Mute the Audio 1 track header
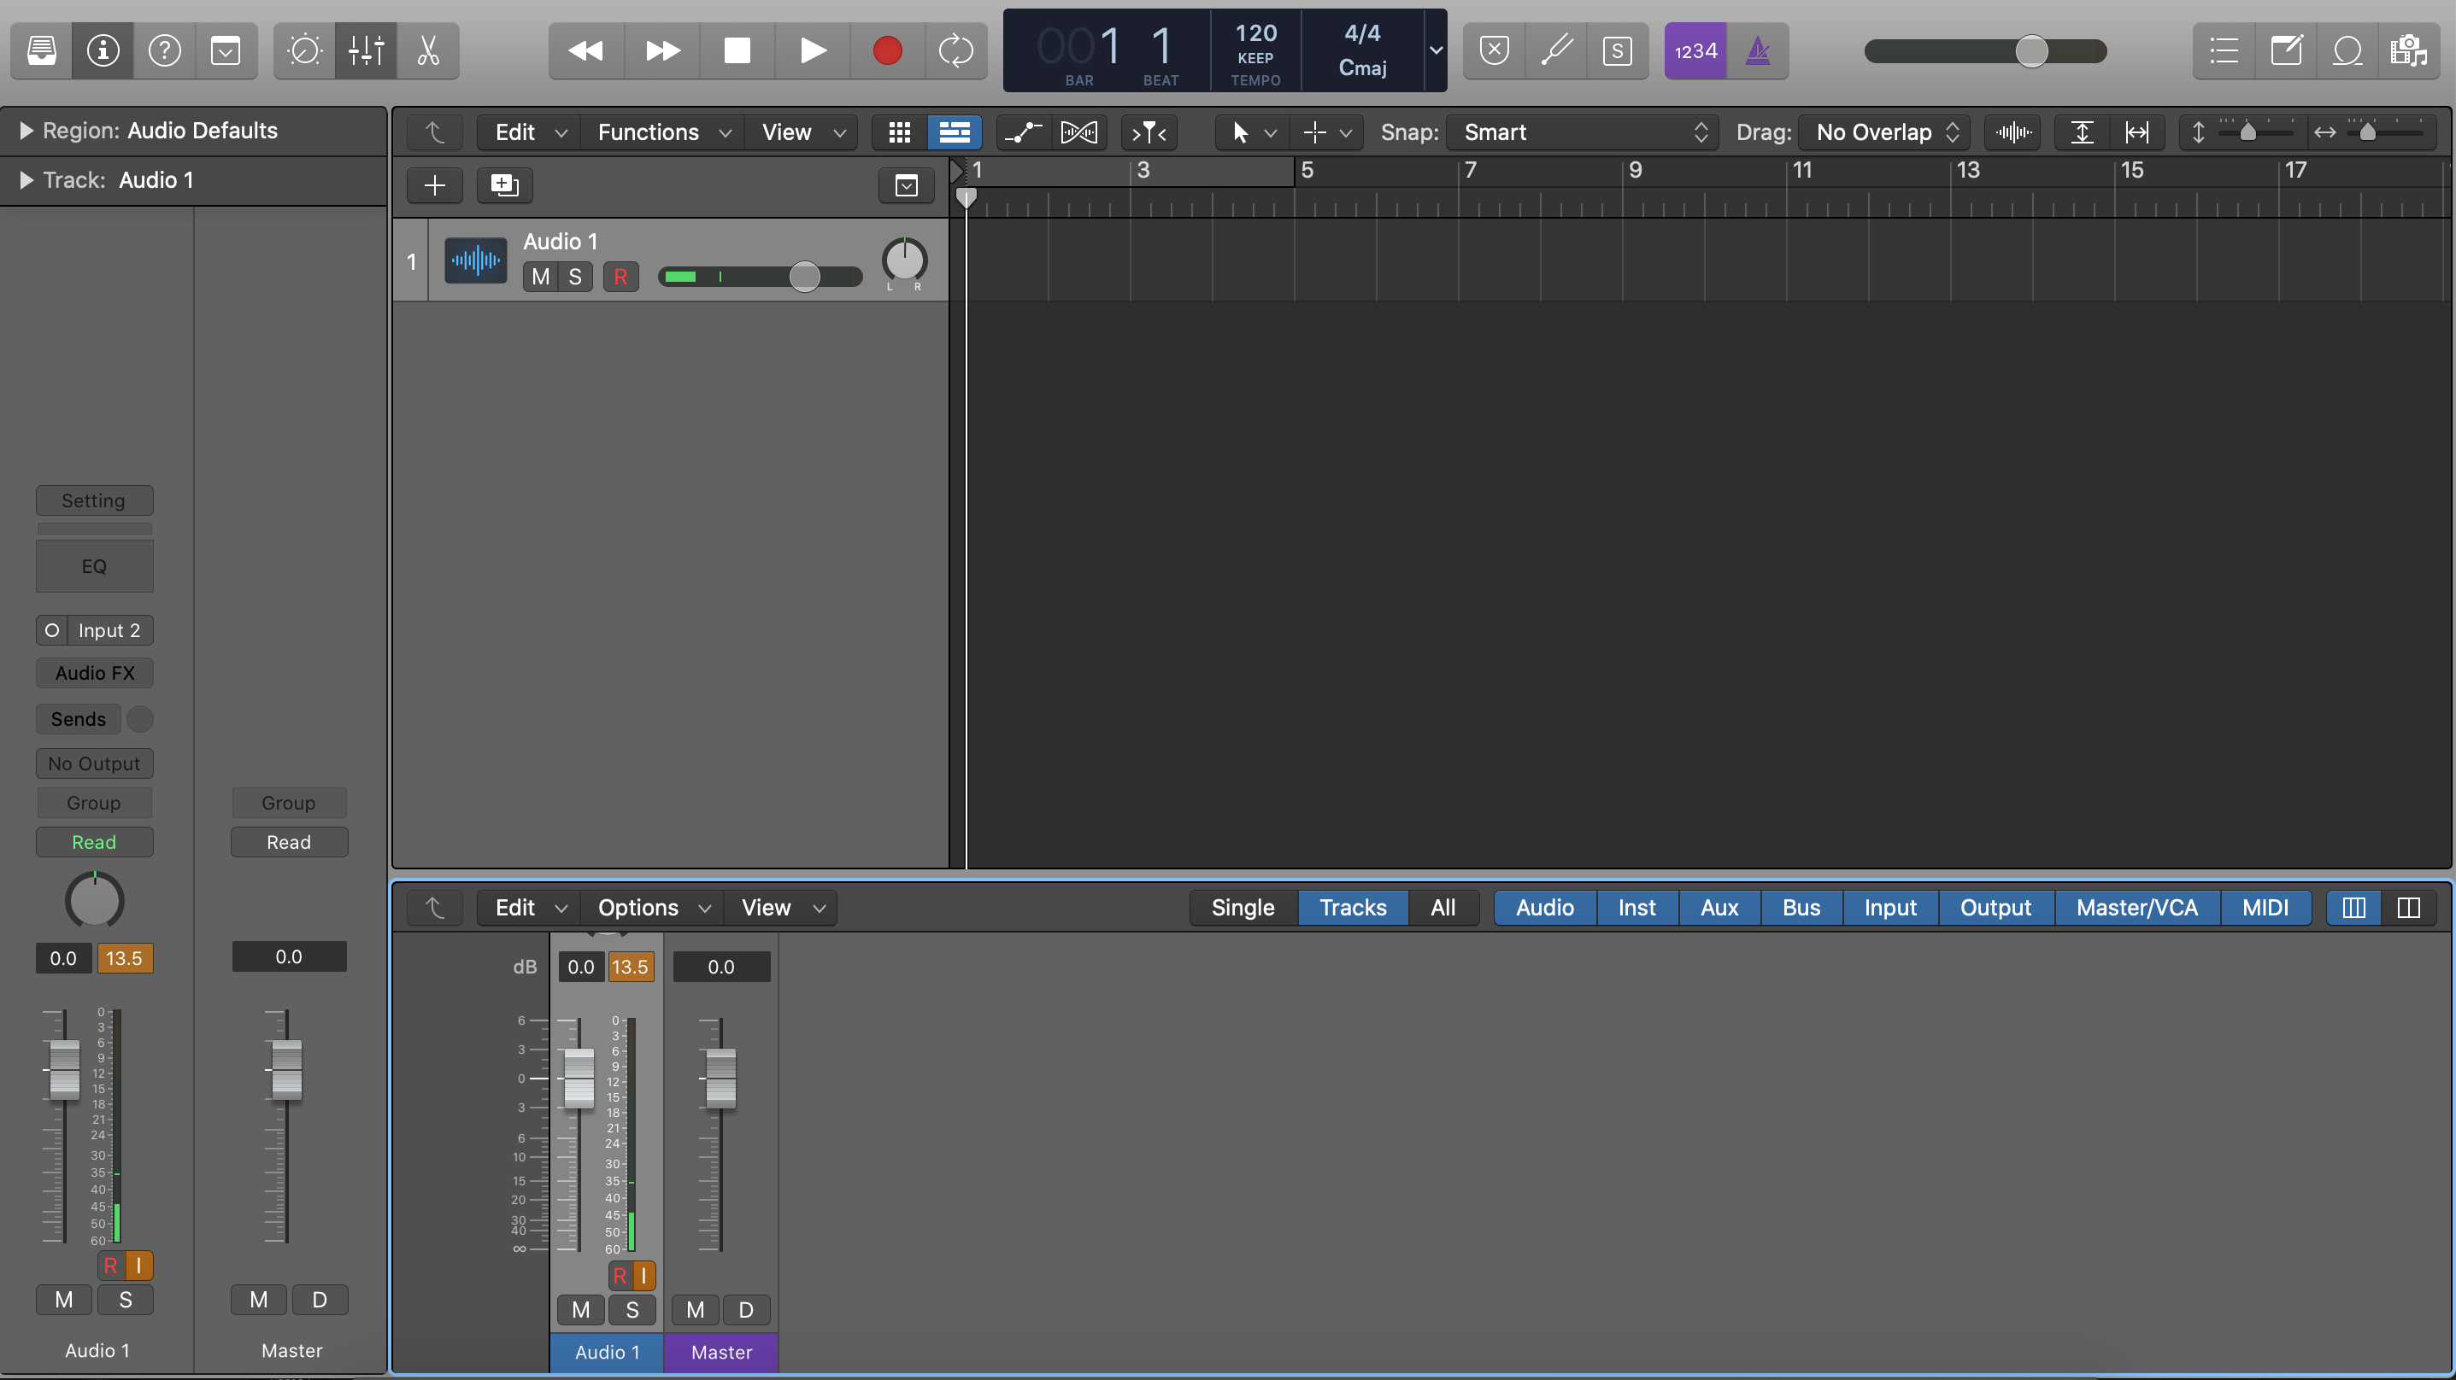The image size is (2456, 1380). tap(541, 277)
